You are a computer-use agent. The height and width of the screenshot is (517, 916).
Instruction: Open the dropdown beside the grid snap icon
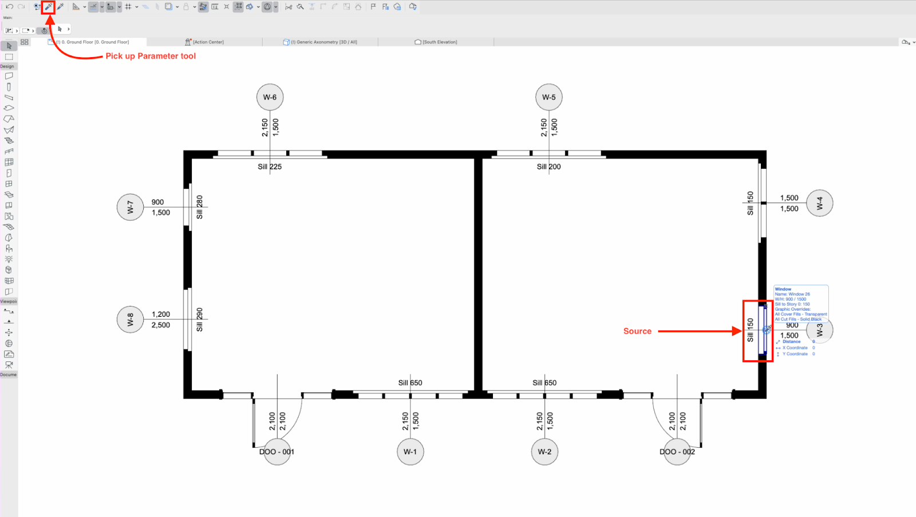136,7
